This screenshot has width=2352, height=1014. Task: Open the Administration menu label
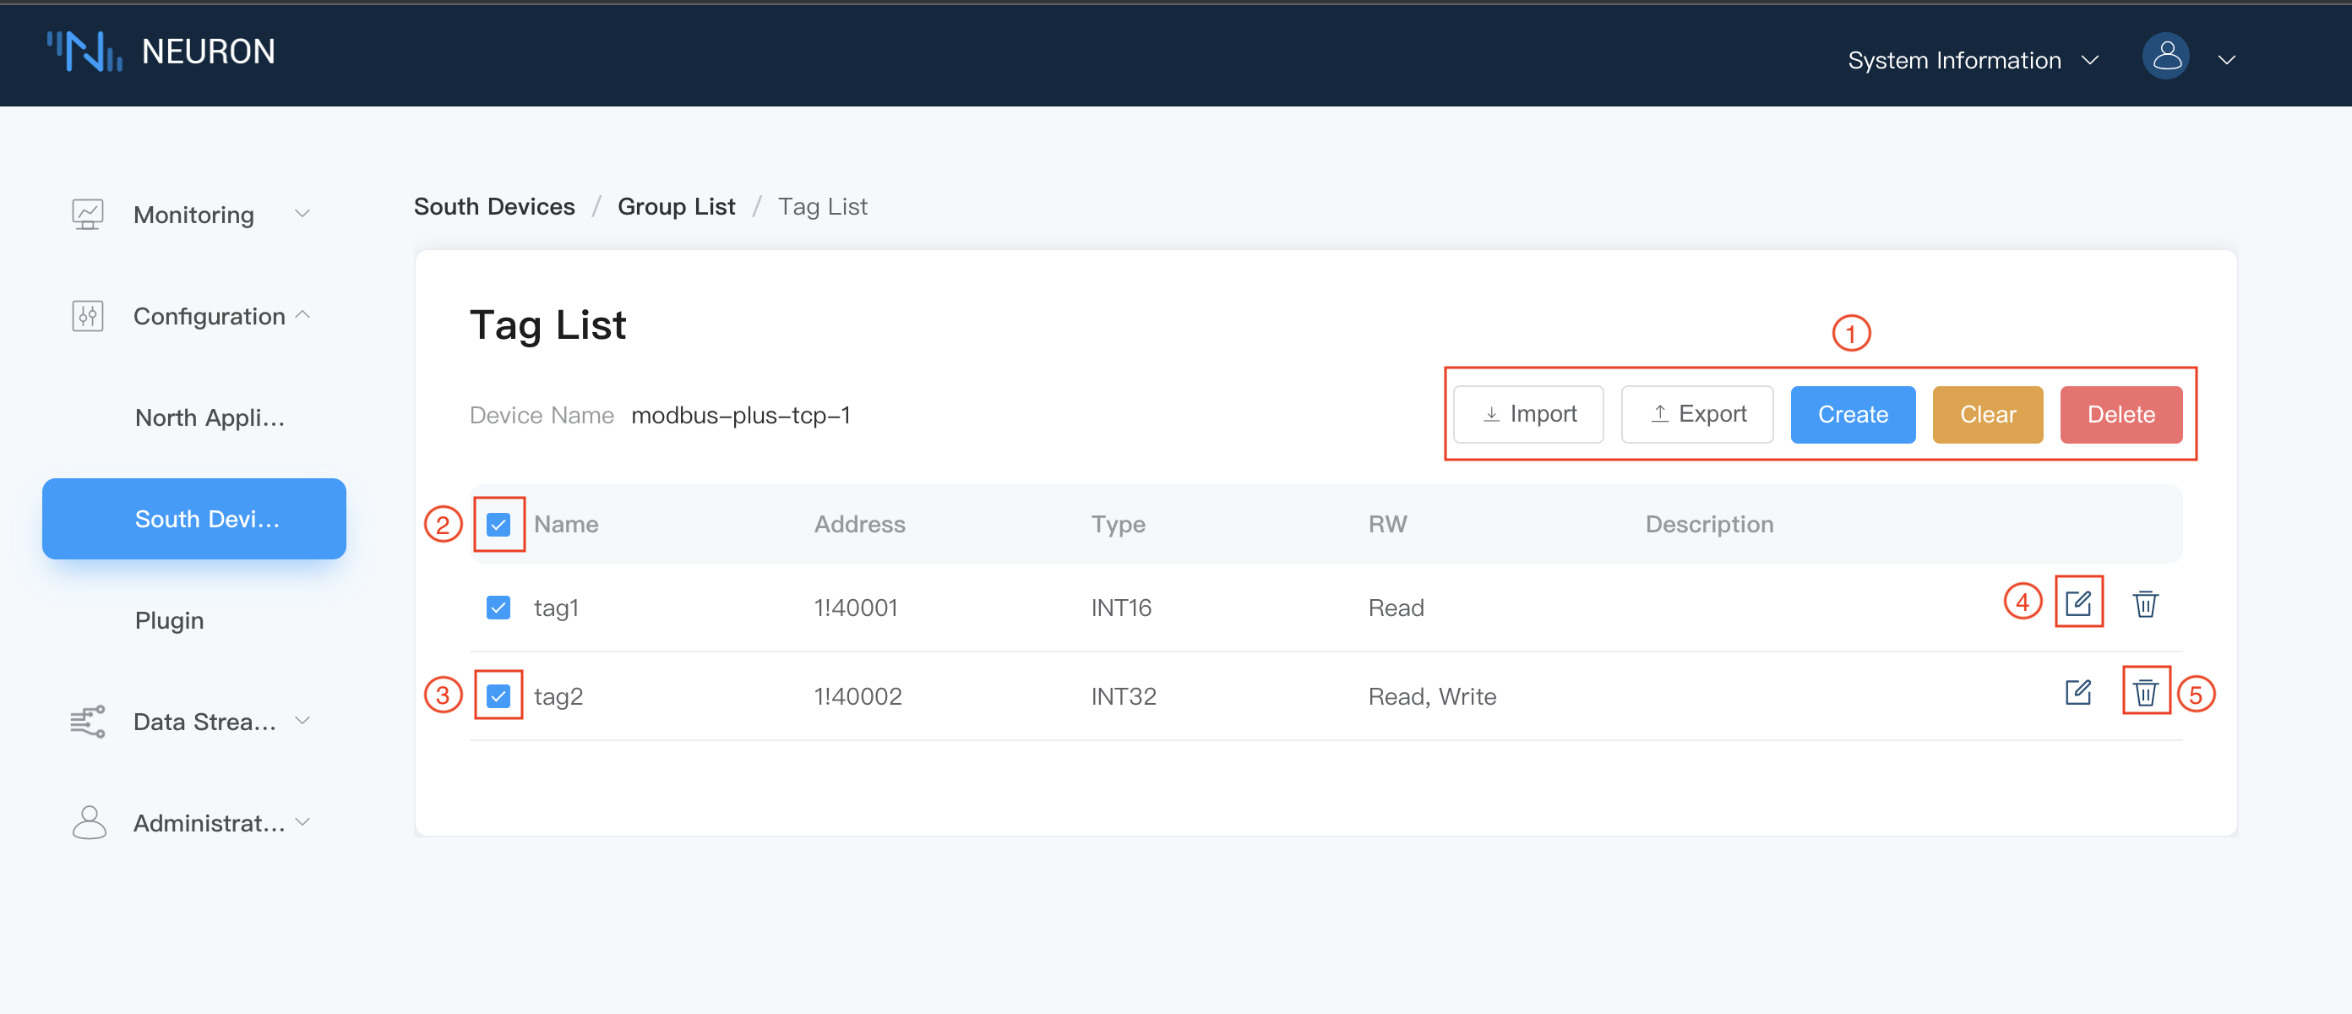tap(209, 823)
